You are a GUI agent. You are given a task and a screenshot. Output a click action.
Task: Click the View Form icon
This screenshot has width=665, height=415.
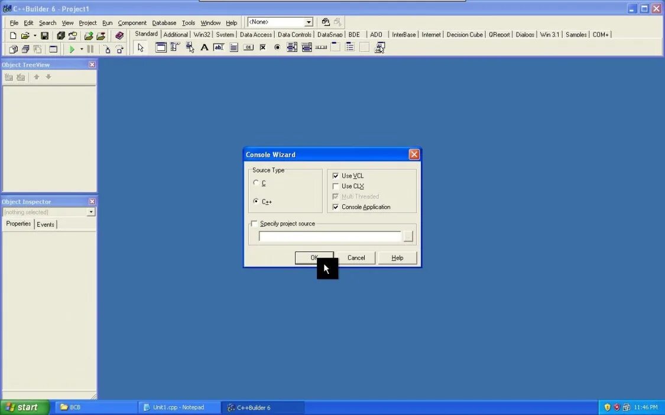pyautogui.click(x=25, y=49)
